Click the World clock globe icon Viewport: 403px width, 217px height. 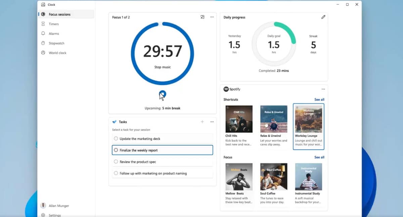43,53
